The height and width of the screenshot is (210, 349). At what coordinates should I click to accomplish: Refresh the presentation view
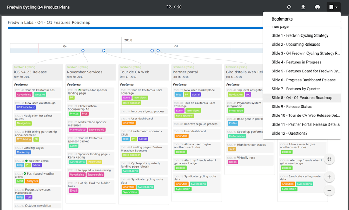pos(289,7)
